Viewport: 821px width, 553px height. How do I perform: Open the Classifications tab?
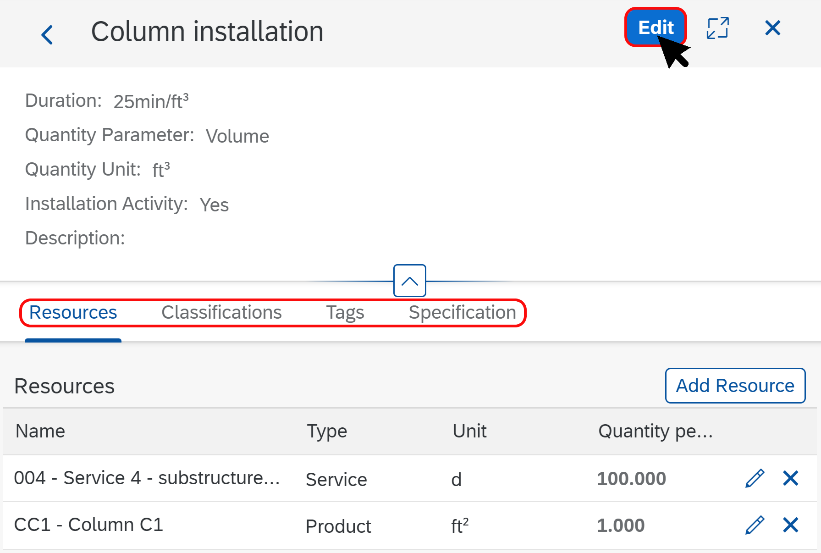coord(221,312)
